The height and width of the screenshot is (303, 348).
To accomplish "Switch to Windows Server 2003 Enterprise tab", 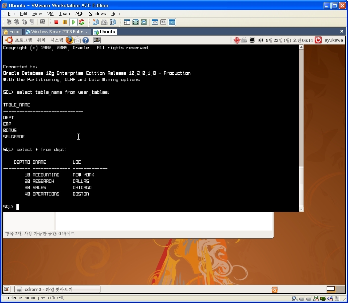I will (57, 32).
